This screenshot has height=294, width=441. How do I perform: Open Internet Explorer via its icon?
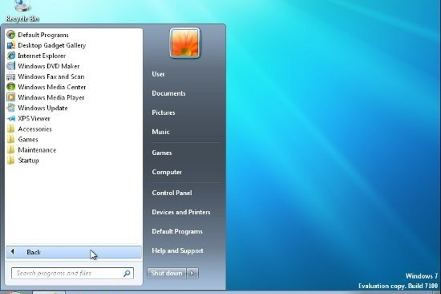[x=11, y=56]
